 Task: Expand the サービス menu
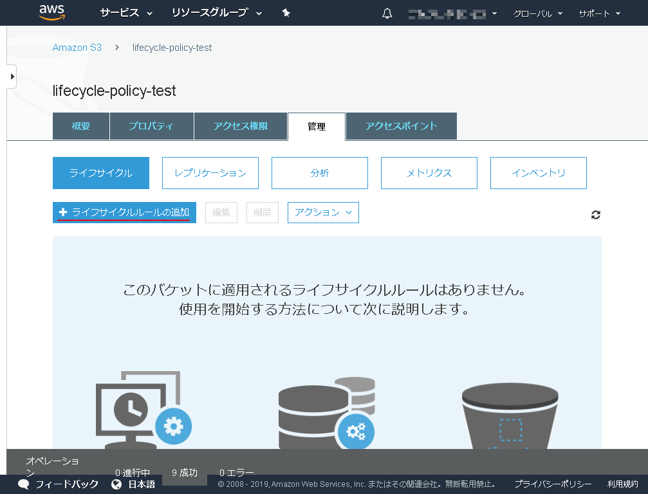pos(127,14)
